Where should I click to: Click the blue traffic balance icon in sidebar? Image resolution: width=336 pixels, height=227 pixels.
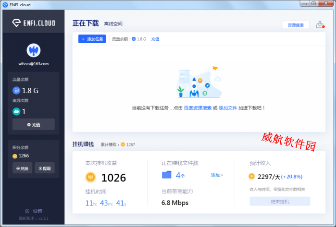point(16,91)
